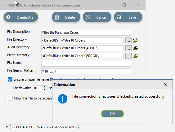Click the 'File Name' label
The image size is (175, 132).
coord(14,63)
